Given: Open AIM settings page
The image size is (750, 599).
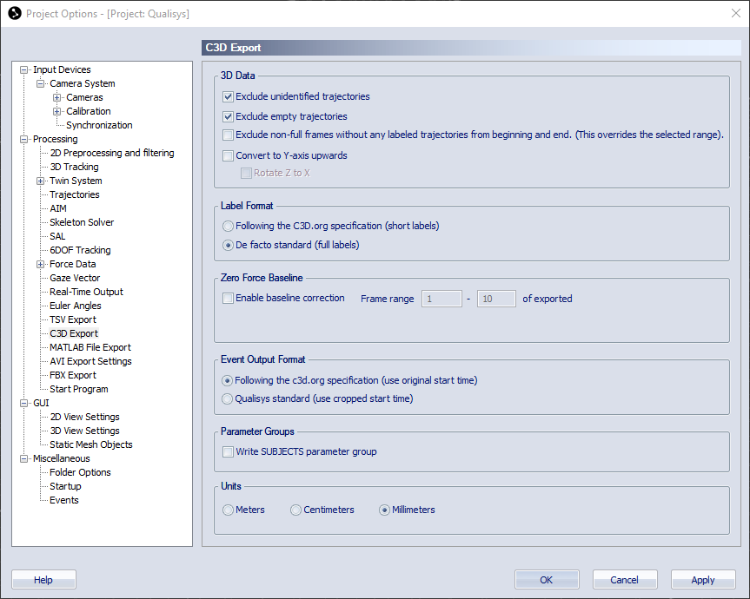Looking at the screenshot, I should (x=58, y=208).
